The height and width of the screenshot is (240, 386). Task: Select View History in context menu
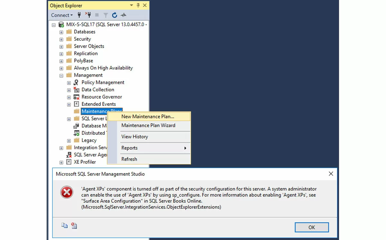click(x=149, y=137)
